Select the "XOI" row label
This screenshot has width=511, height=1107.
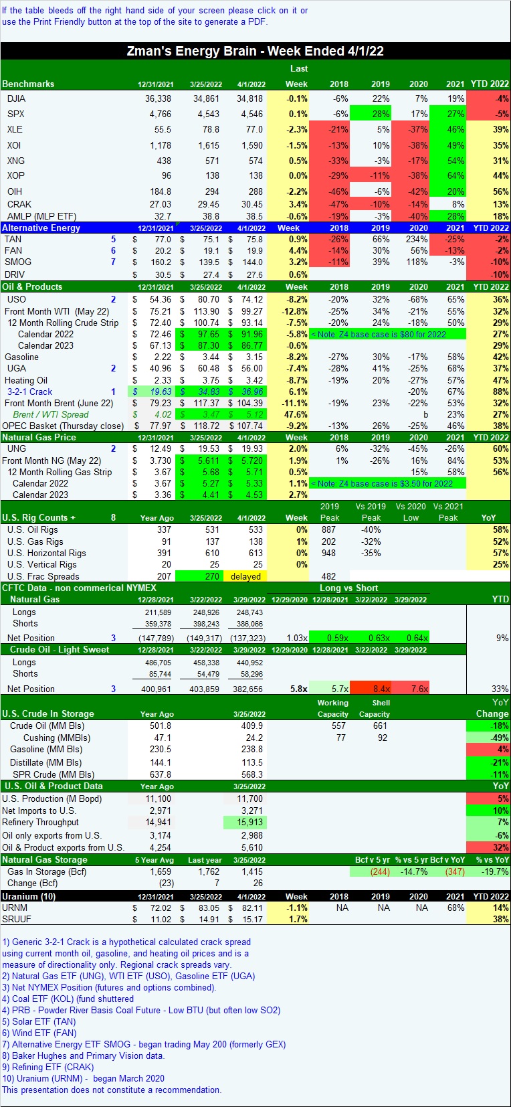[x=14, y=145]
